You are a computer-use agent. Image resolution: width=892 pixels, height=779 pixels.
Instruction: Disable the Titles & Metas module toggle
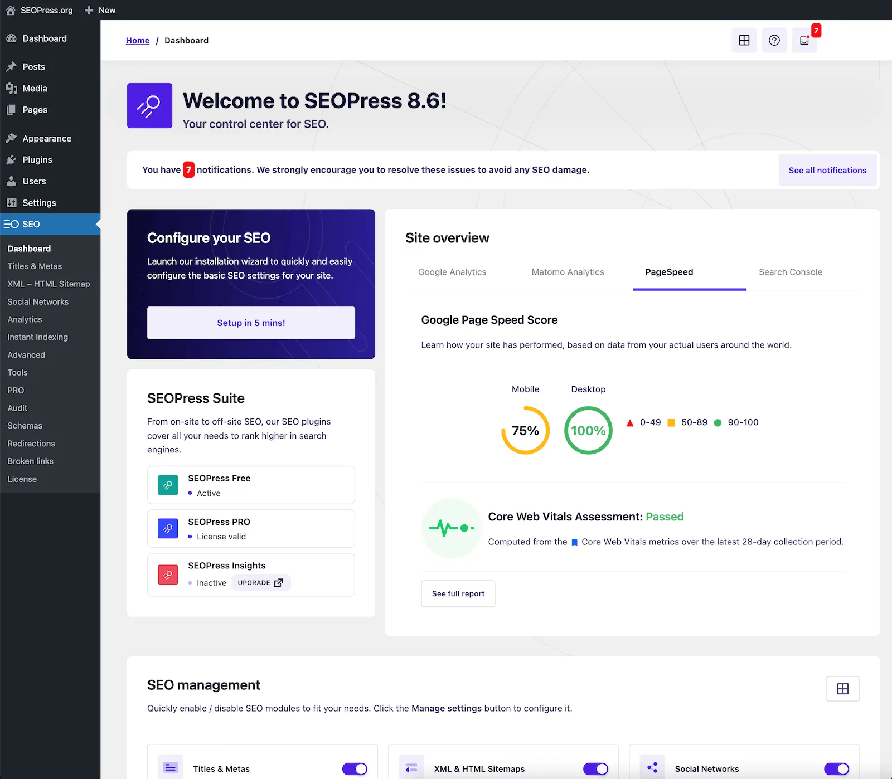pos(355,768)
